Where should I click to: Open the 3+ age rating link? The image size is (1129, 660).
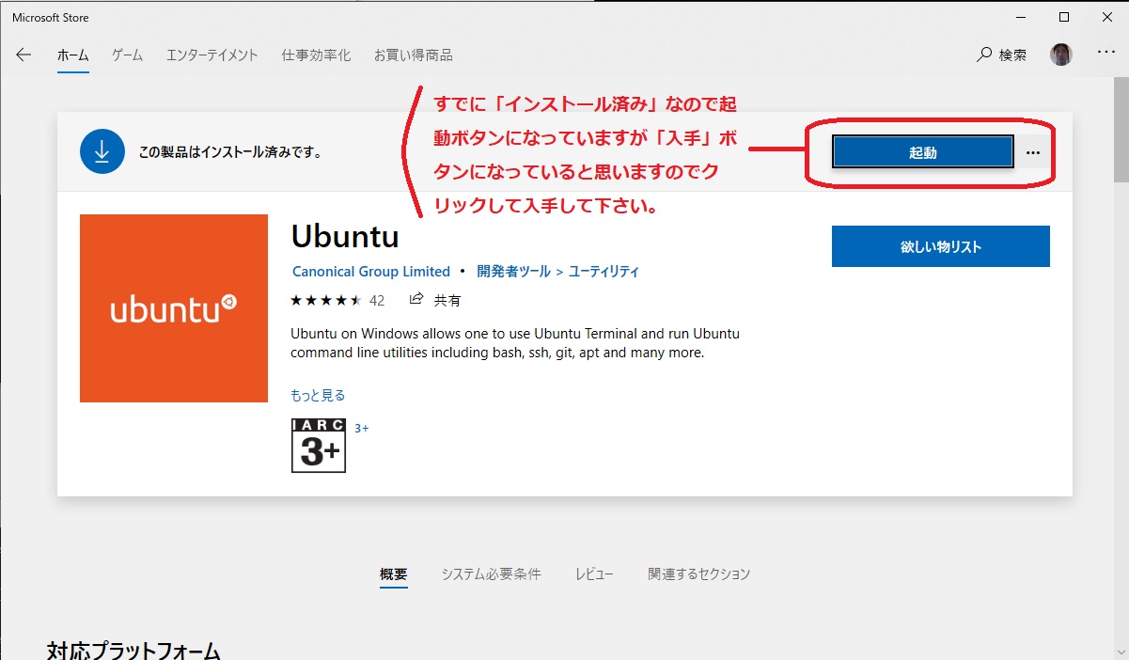point(361,428)
